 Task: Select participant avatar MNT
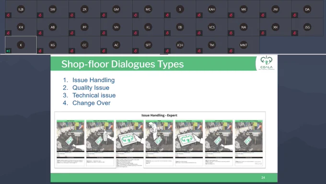coord(244,45)
